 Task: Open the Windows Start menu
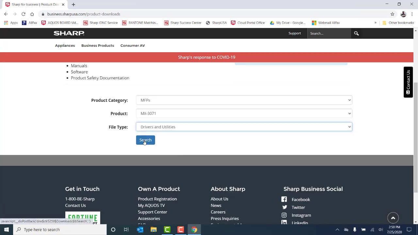pyautogui.click(x=7, y=229)
